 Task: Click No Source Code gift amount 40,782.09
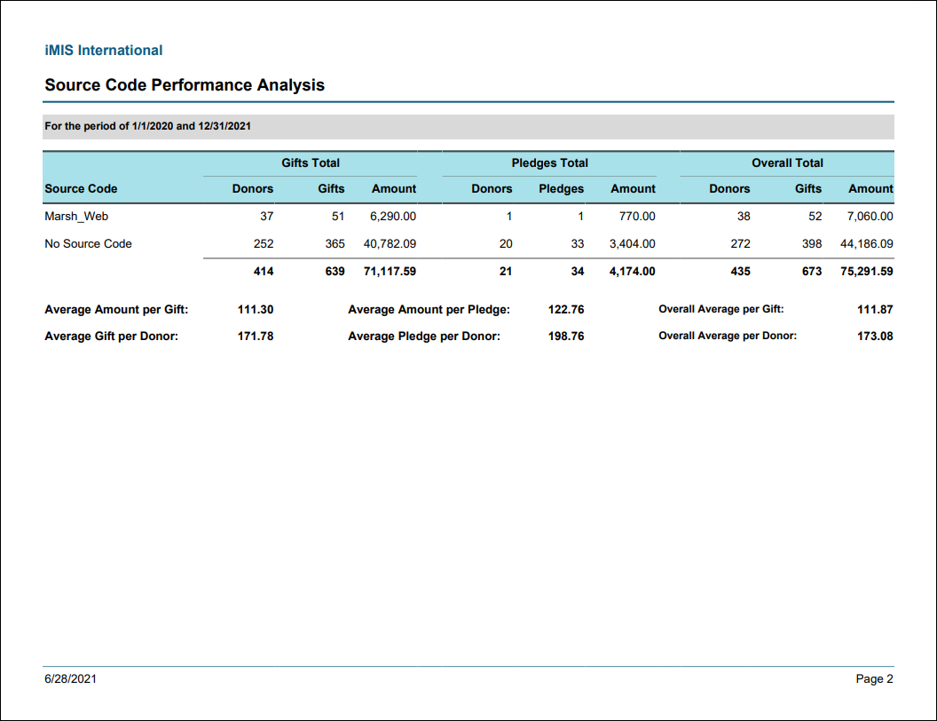(x=390, y=243)
